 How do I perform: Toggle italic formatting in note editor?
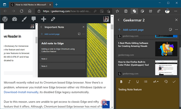(x=129, y=82)
